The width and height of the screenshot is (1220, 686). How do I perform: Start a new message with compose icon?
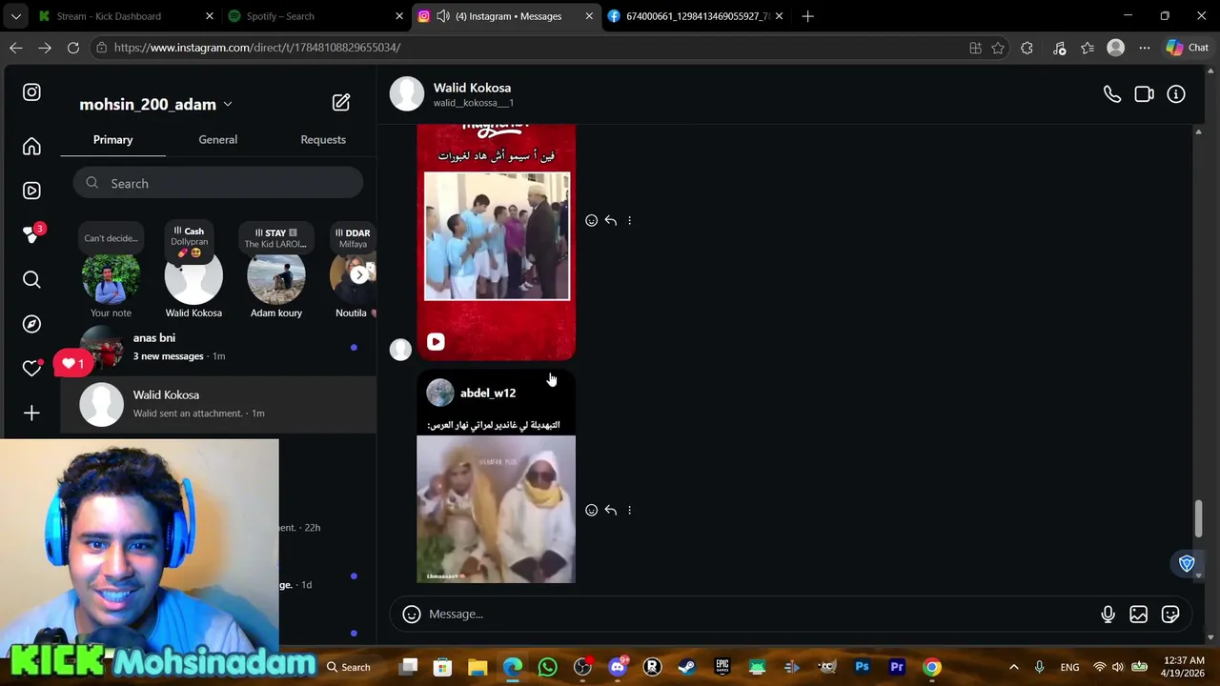coord(340,103)
